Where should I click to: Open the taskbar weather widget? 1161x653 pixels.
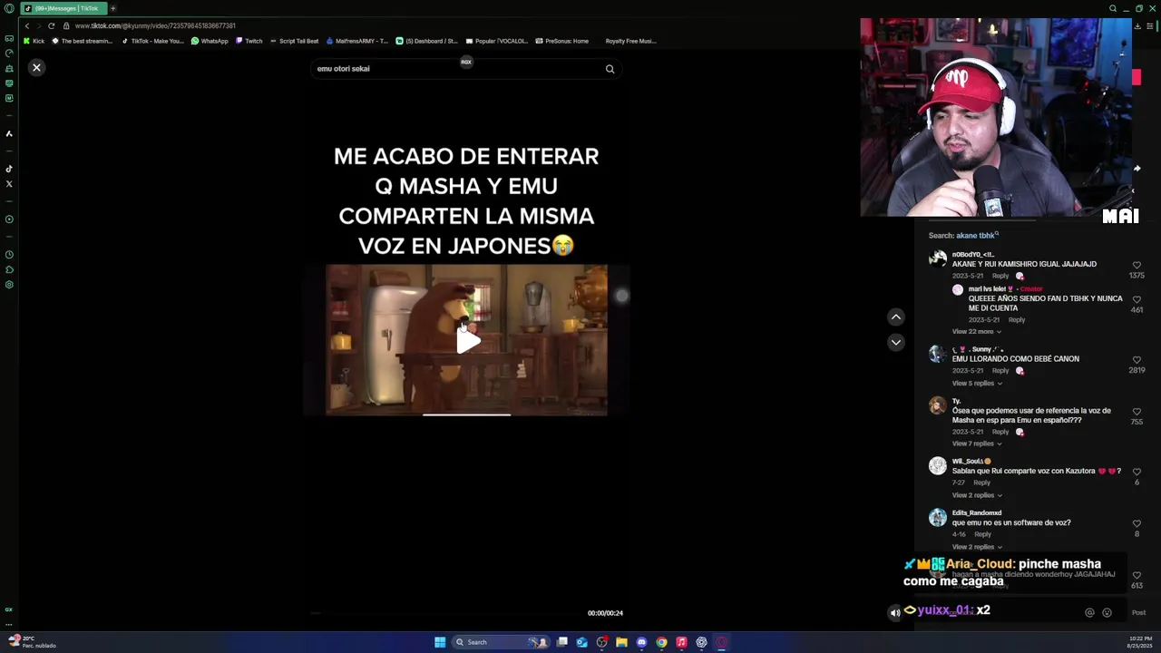coord(33,642)
